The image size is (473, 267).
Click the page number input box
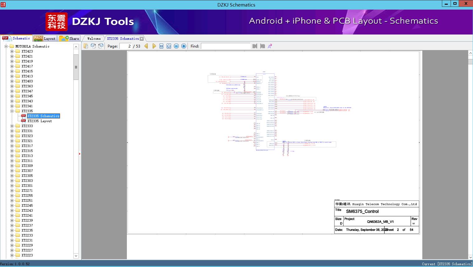click(126, 46)
